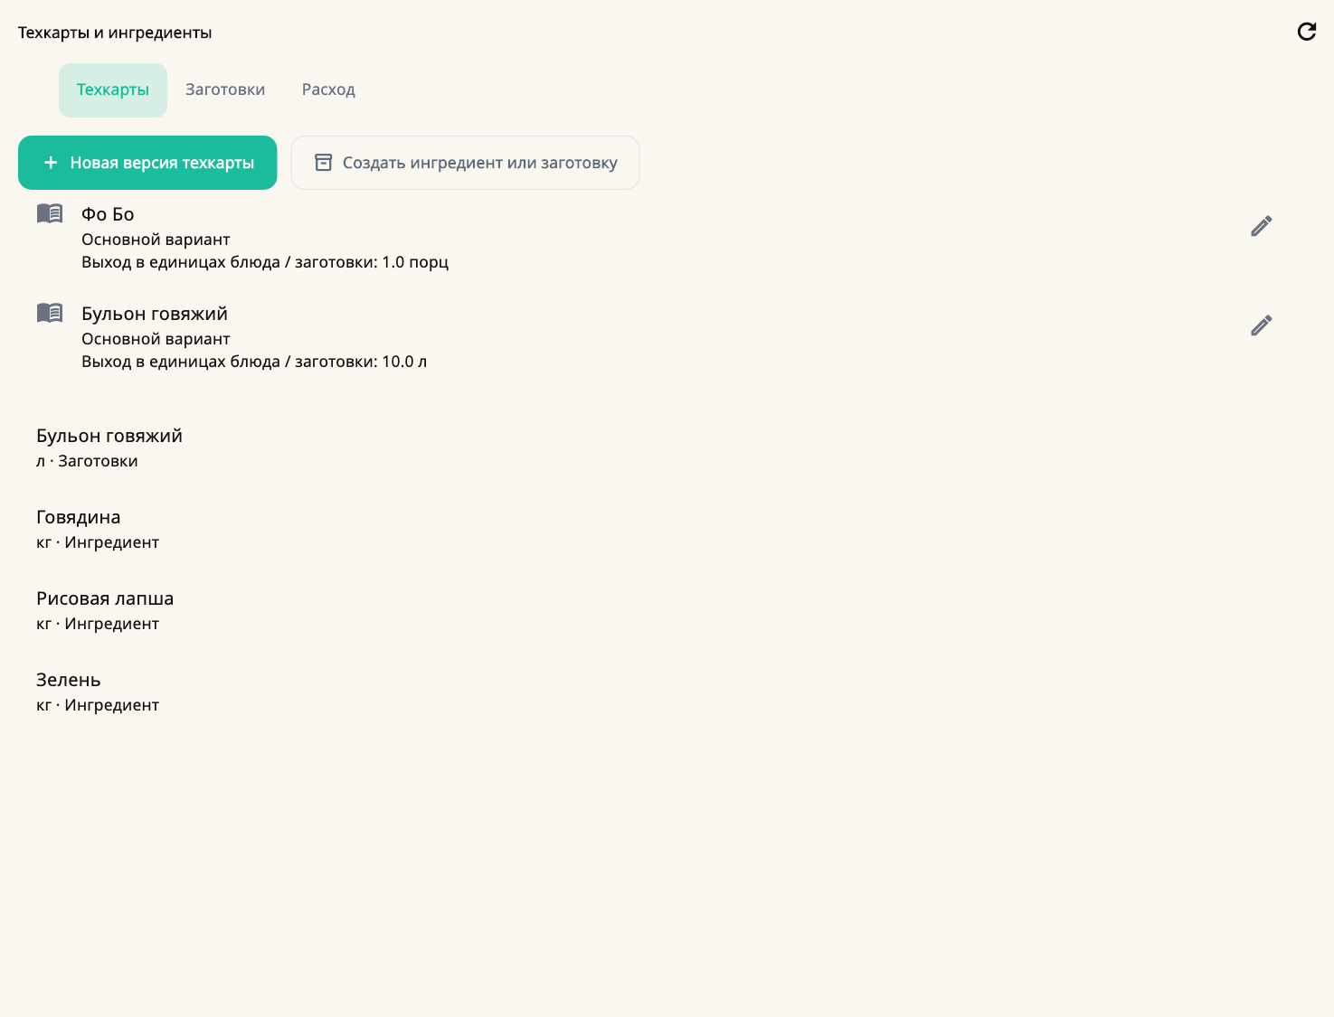The height and width of the screenshot is (1017, 1334).
Task: Click Создать ингредиент или заготовку button
Action: pos(465,163)
